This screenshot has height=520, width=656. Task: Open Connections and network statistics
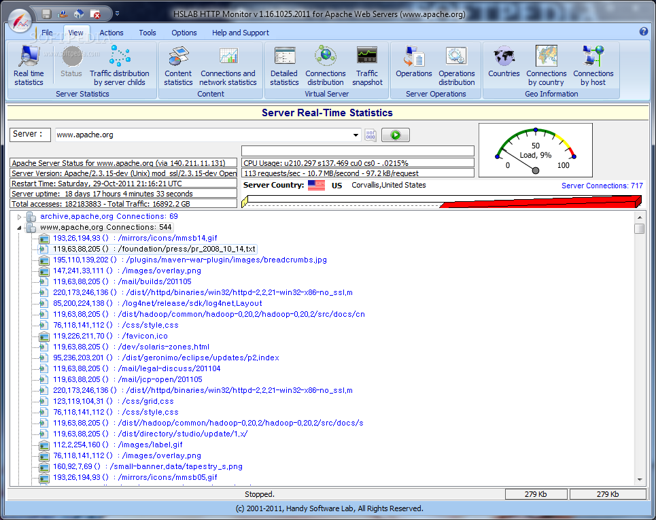228,66
